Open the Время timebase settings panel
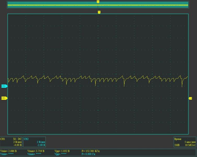Viewport: 197px width, 157px height. click(x=184, y=142)
